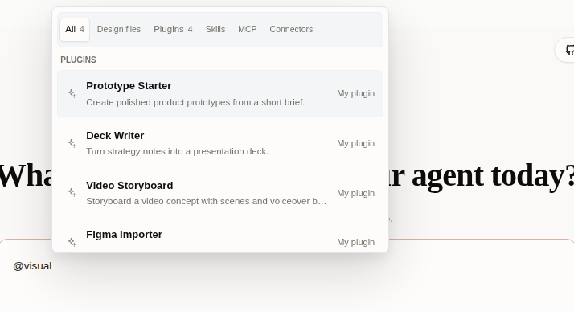
Task: Switch to the Plugins tab
Action: click(x=173, y=29)
